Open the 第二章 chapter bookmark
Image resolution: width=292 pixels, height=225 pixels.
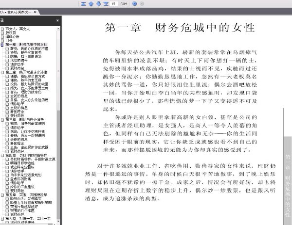(x=26, y=72)
